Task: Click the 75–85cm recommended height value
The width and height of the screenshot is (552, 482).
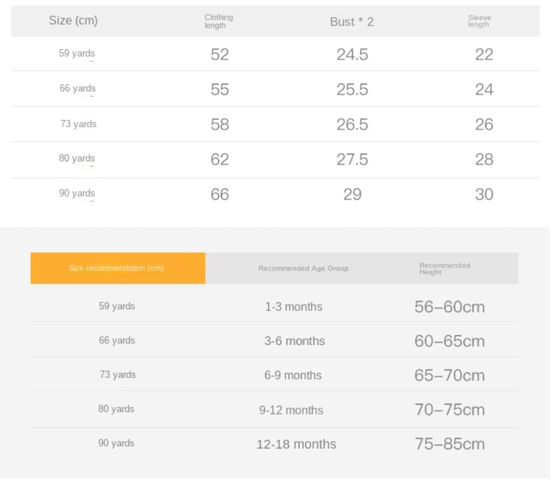Action: 450,444
